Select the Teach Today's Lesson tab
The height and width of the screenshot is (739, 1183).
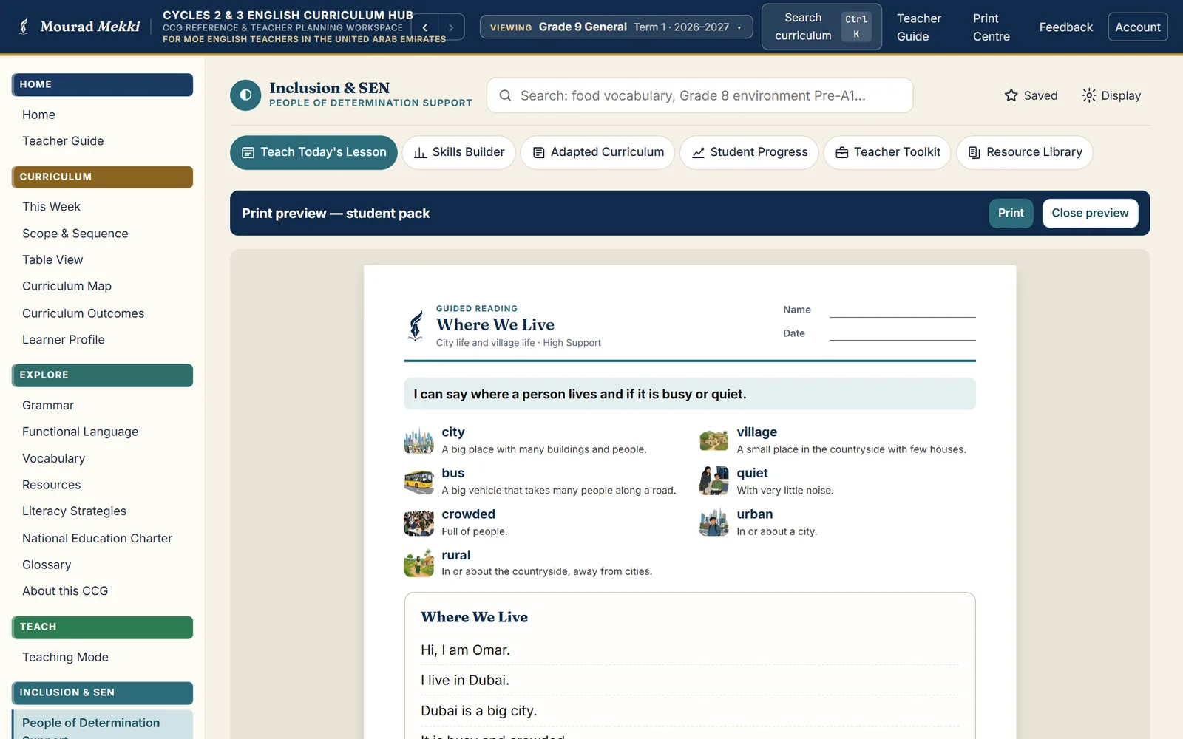(x=313, y=152)
